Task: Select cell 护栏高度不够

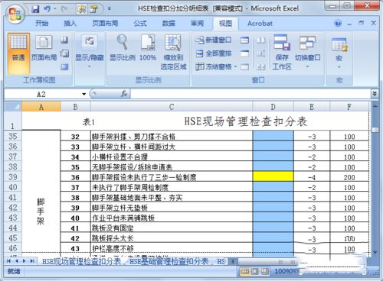Action: pos(172,248)
